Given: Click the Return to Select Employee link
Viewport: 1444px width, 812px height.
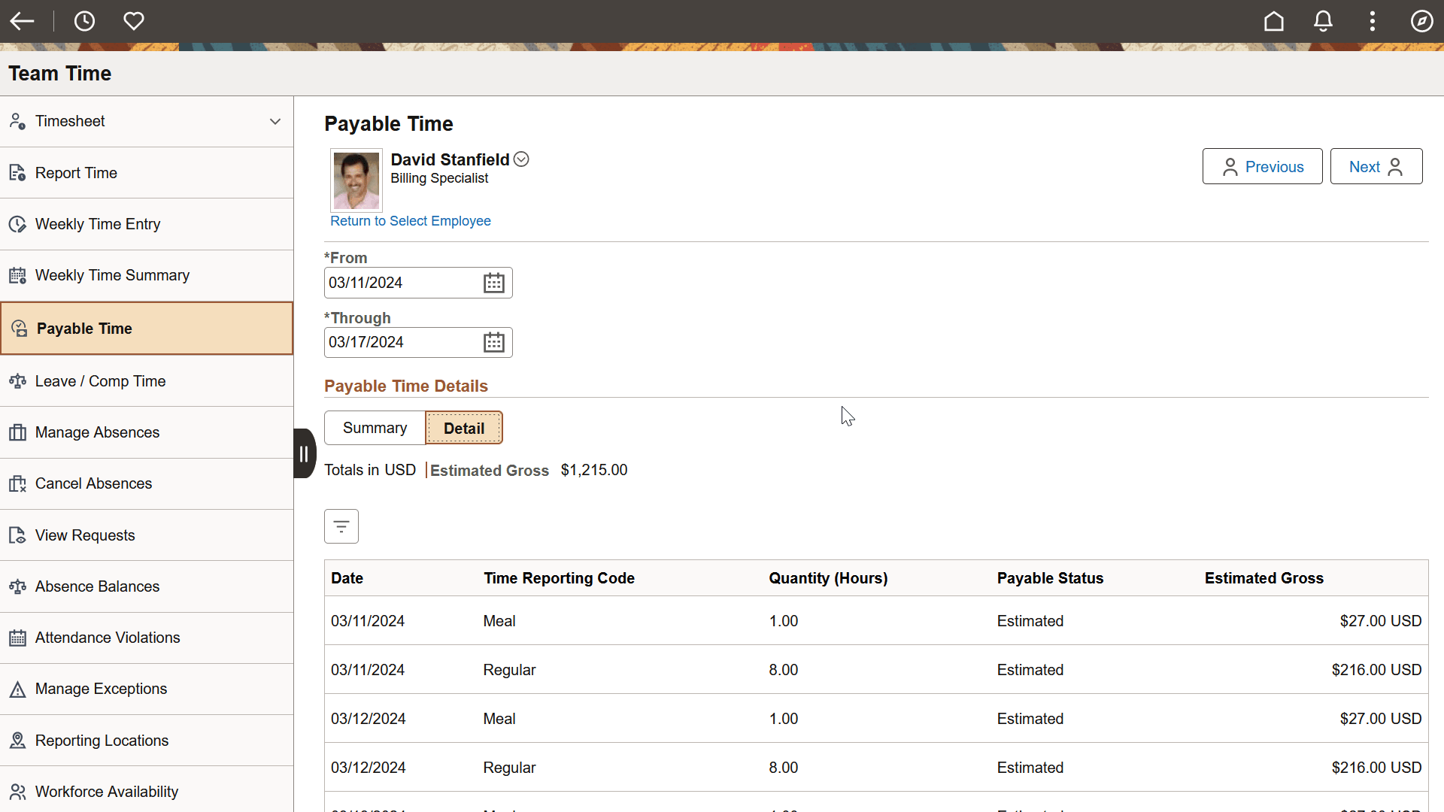Looking at the screenshot, I should (411, 220).
